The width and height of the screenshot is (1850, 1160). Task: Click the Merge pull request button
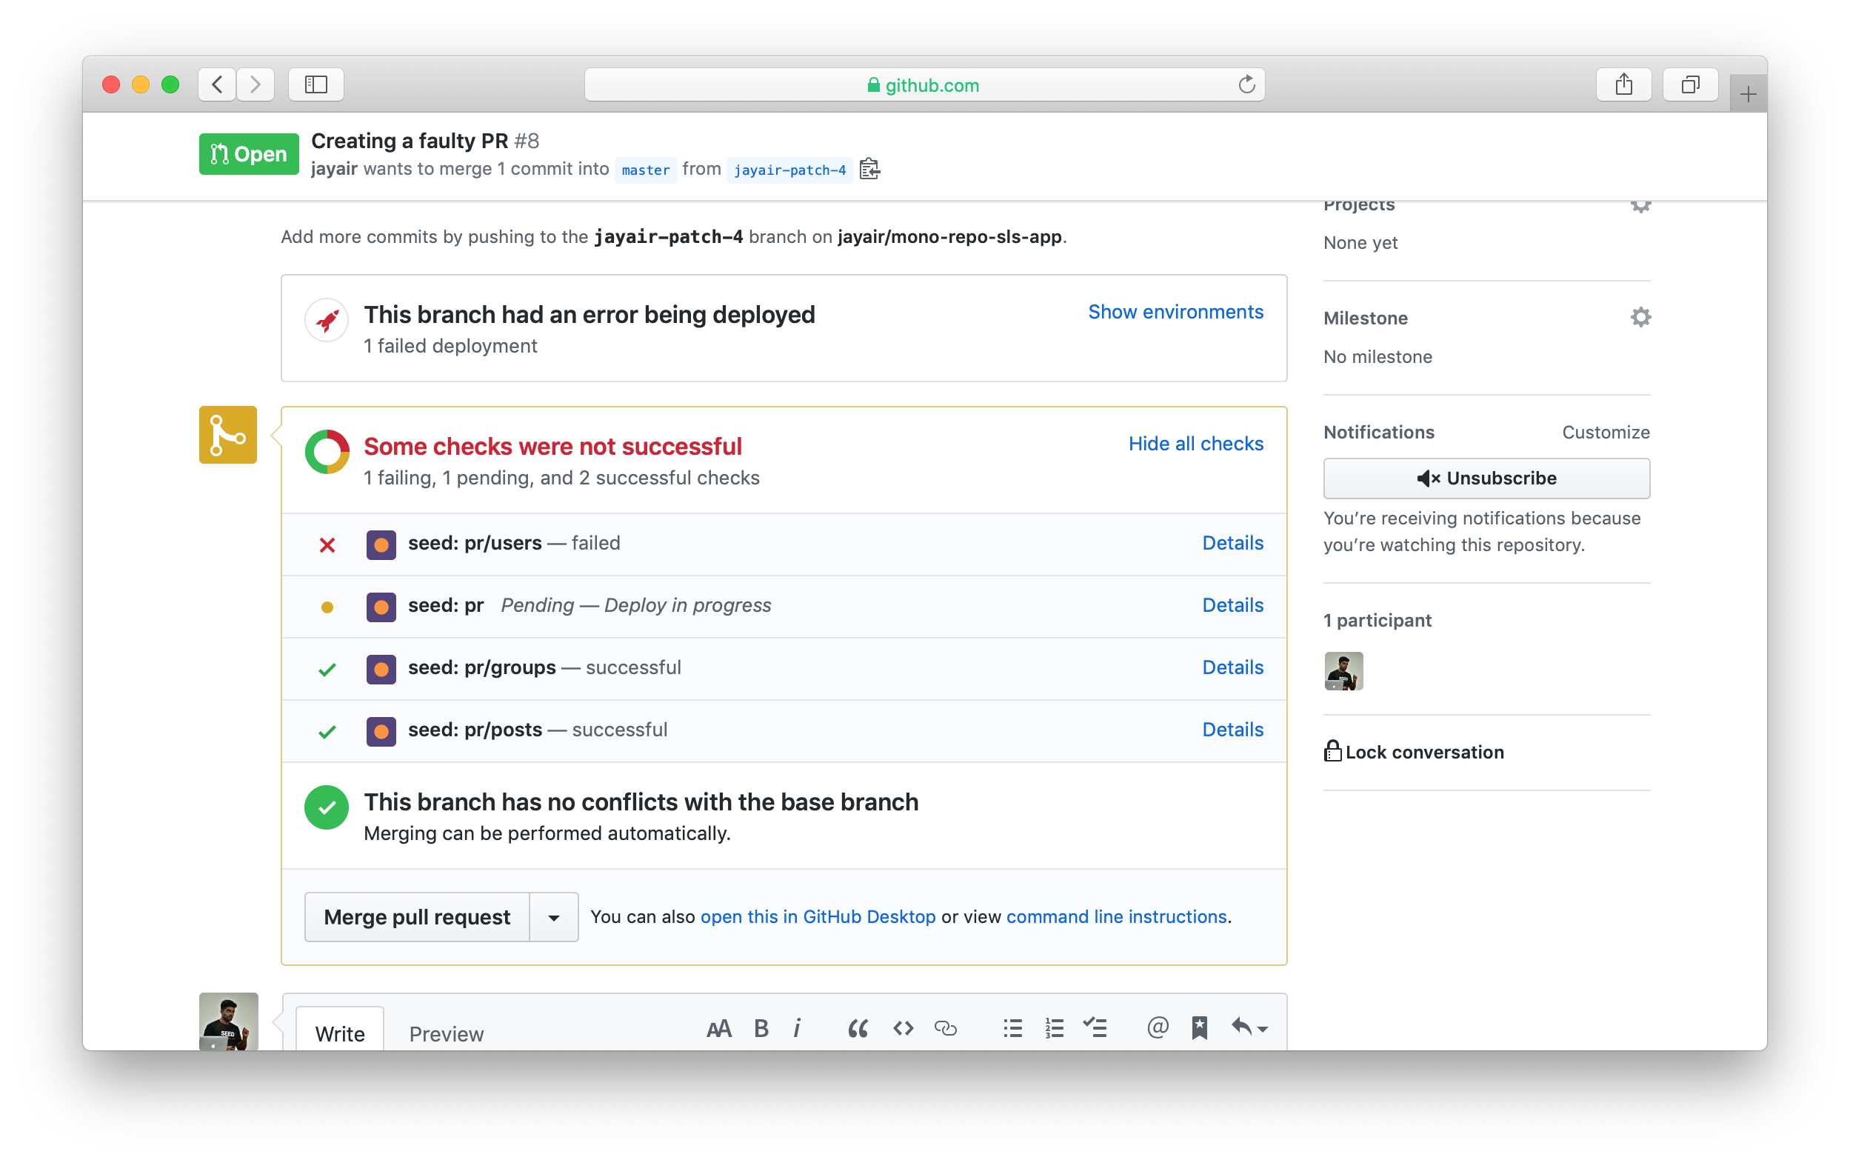(417, 917)
